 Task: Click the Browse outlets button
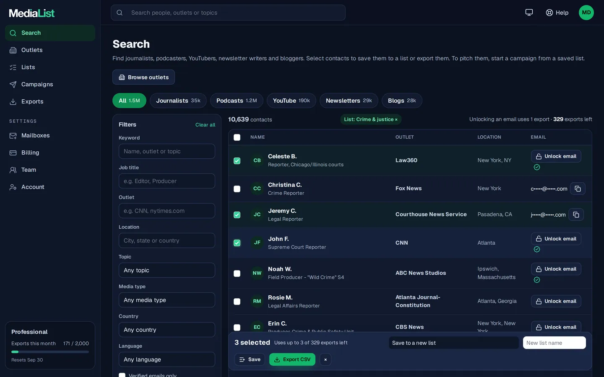coord(143,77)
